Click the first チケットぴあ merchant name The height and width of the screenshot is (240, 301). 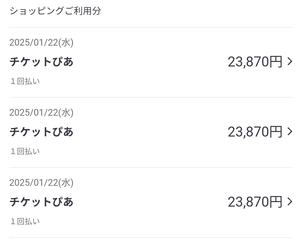click(x=42, y=62)
